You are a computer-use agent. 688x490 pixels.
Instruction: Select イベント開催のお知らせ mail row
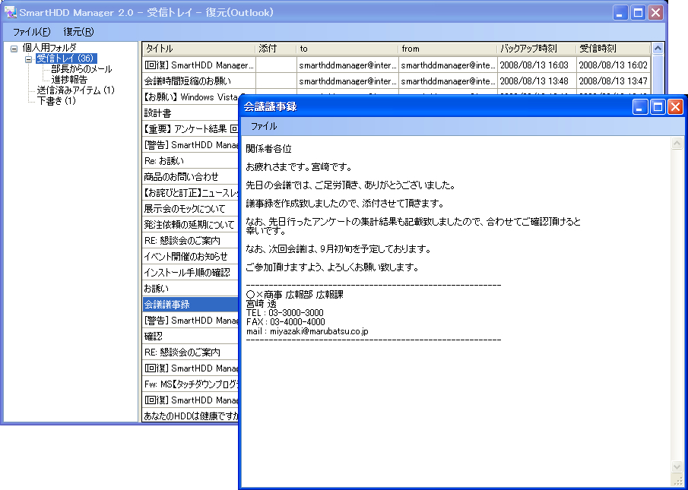191,257
